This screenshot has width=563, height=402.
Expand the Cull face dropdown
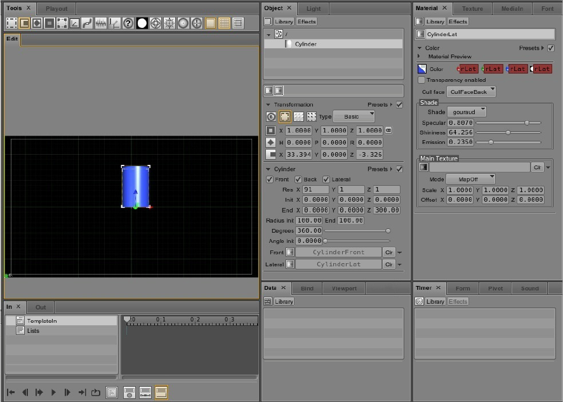click(471, 92)
